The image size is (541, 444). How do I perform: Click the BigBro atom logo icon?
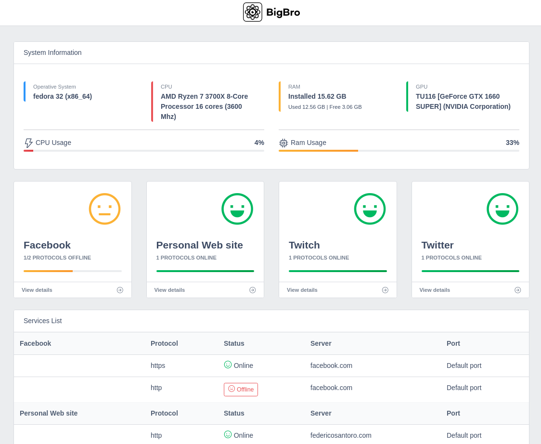tap(253, 12)
